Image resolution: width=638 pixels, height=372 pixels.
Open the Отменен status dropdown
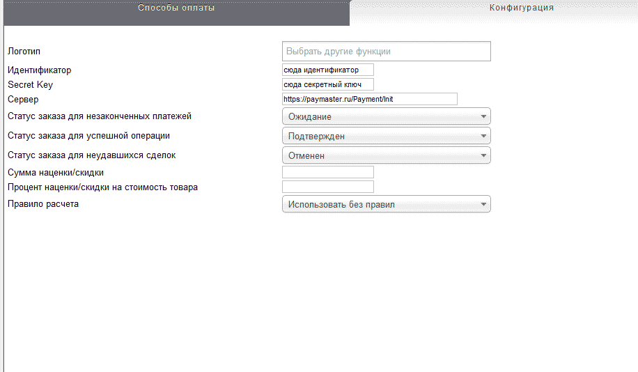tap(386, 155)
